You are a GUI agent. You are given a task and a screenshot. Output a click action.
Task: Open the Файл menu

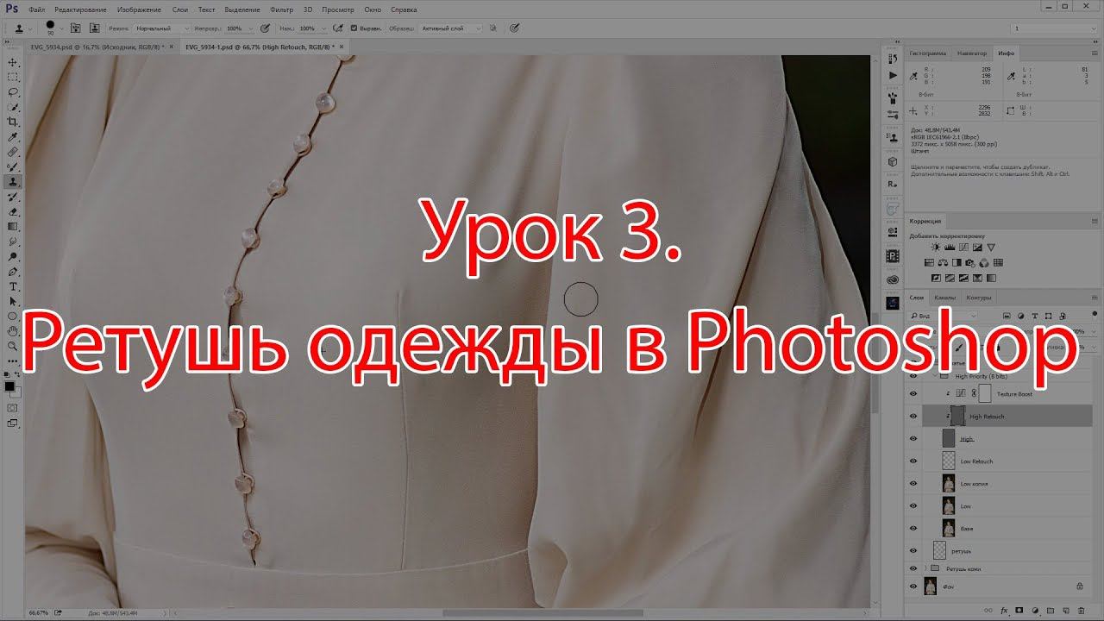click(x=36, y=9)
